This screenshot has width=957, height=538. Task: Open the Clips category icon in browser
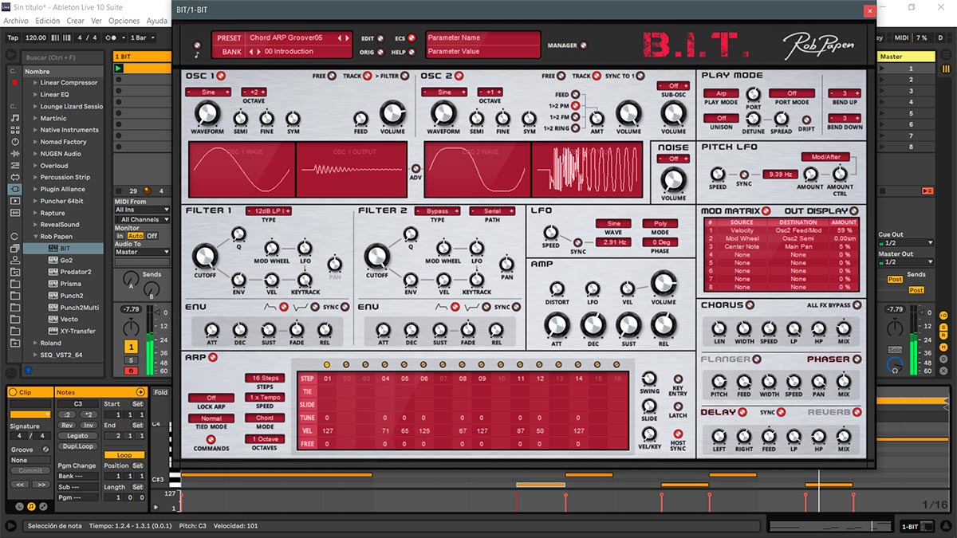click(x=14, y=201)
